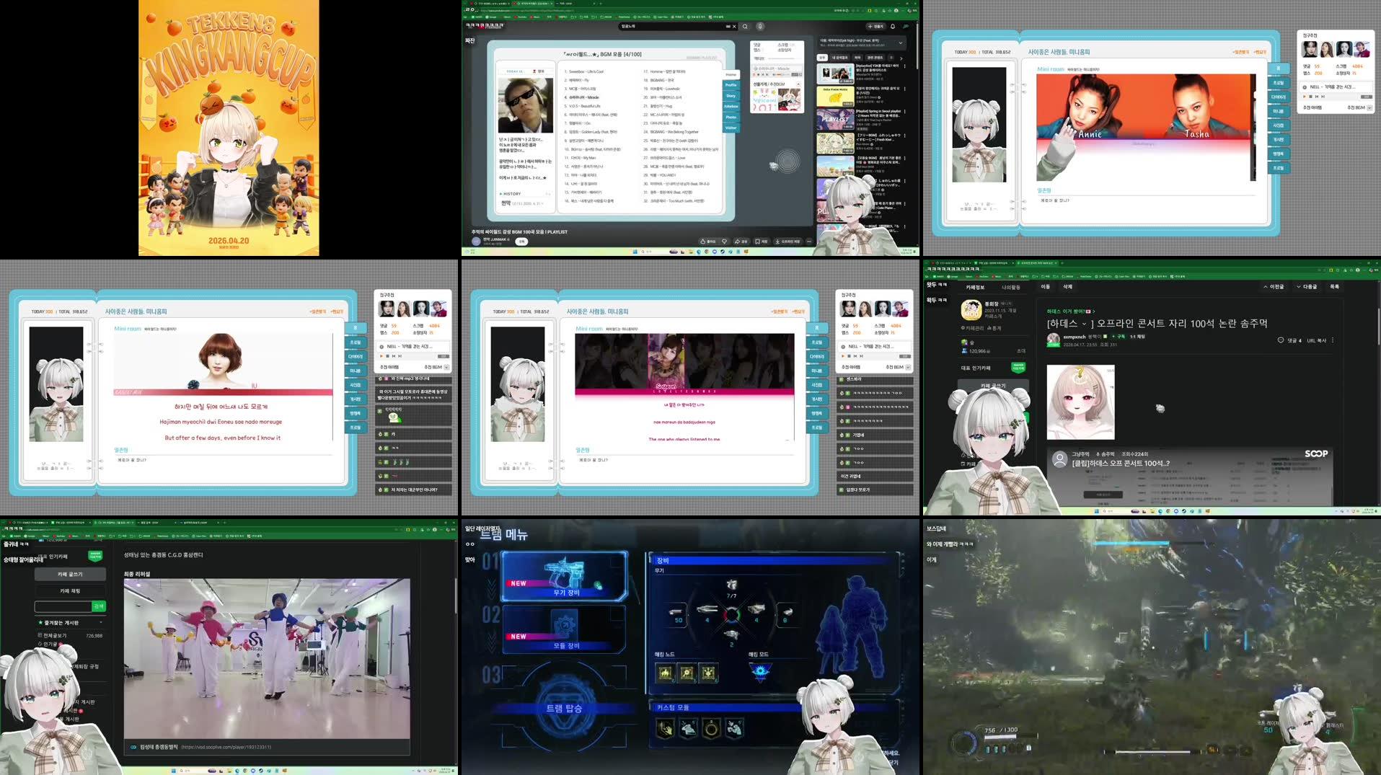The width and height of the screenshot is (1381, 775).
Task: Click the Windows Start button on the taskbar
Action: pos(173,771)
